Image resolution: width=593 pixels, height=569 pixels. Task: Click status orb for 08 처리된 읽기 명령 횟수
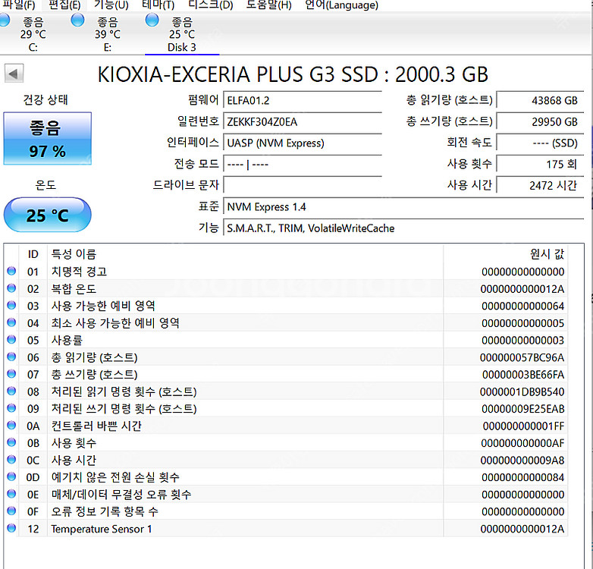click(x=11, y=391)
